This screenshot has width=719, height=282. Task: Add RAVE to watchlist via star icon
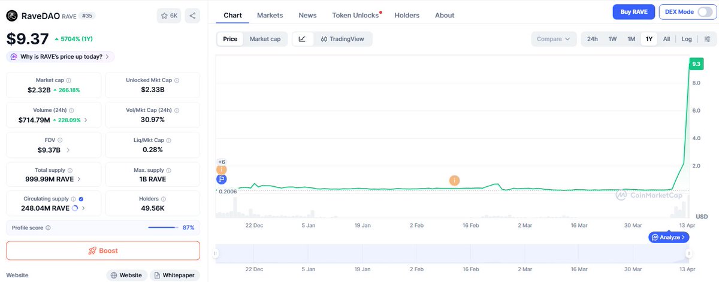click(169, 16)
